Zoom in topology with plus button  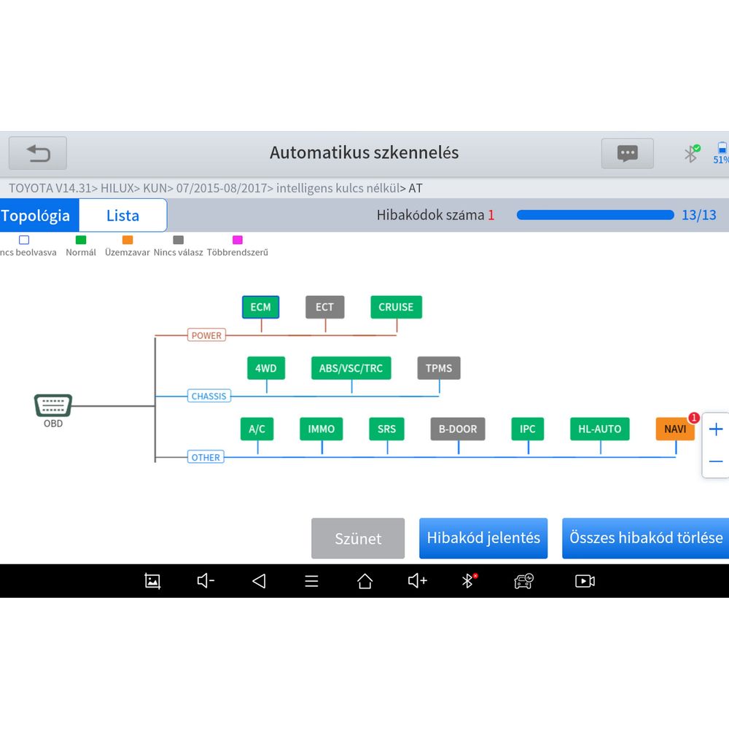[716, 429]
